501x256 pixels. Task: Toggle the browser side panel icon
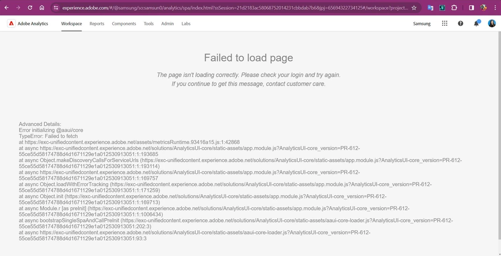pos(471,8)
